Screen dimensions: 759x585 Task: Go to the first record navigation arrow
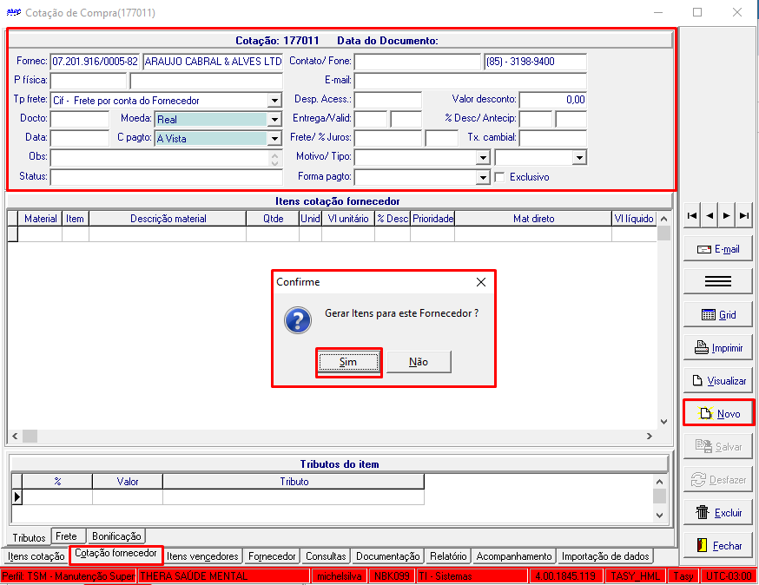pyautogui.click(x=692, y=216)
